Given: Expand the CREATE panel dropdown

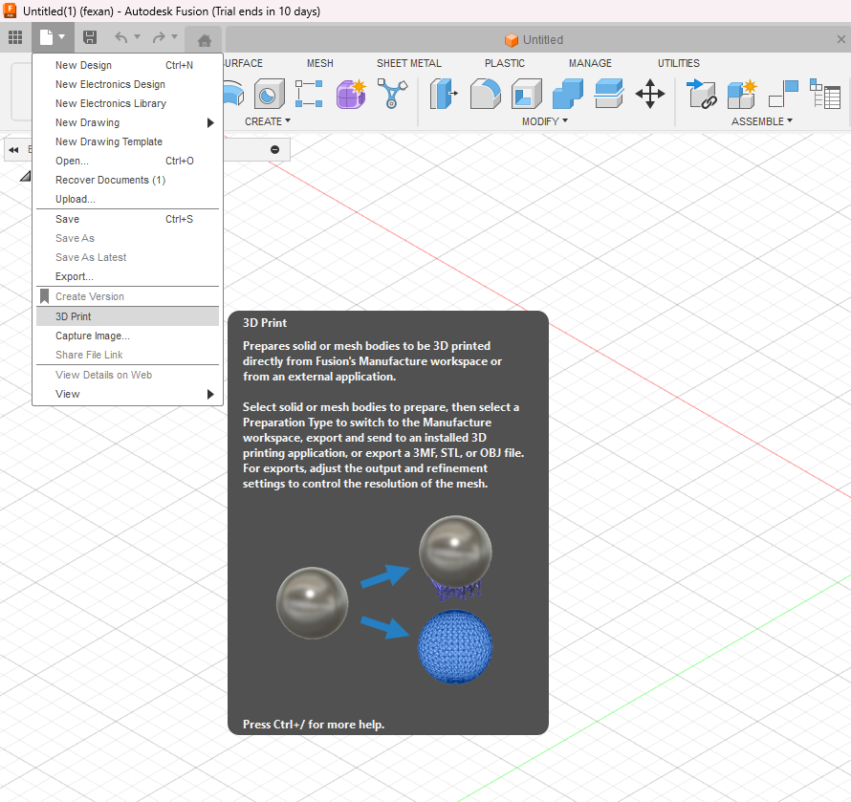Looking at the screenshot, I should [267, 121].
